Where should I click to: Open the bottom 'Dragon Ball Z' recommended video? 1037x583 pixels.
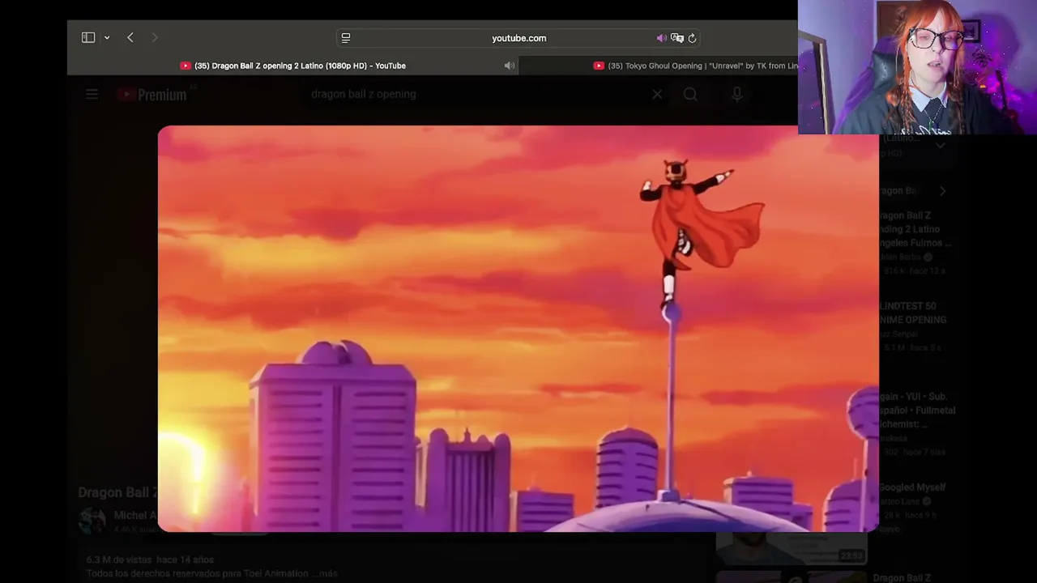point(902,578)
